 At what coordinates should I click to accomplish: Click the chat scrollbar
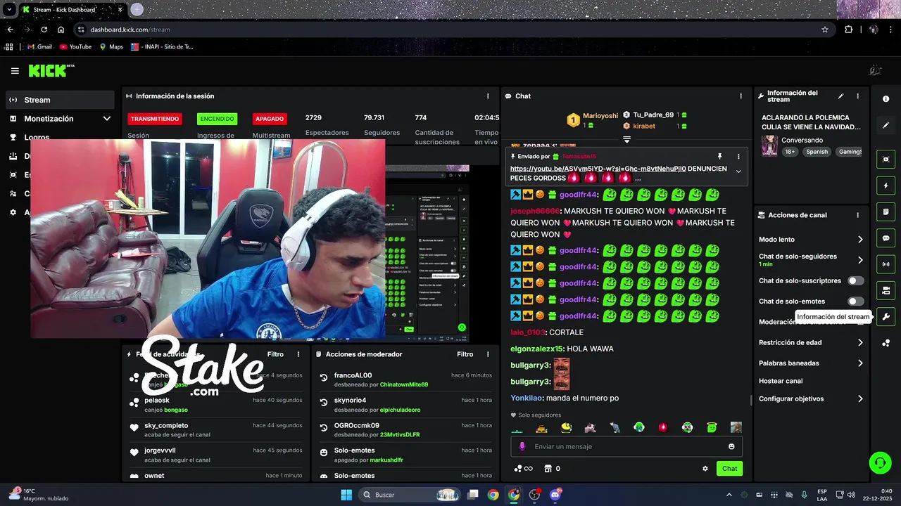[750, 400]
